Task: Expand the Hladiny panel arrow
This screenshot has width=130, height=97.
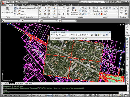Action: tap(108, 17)
